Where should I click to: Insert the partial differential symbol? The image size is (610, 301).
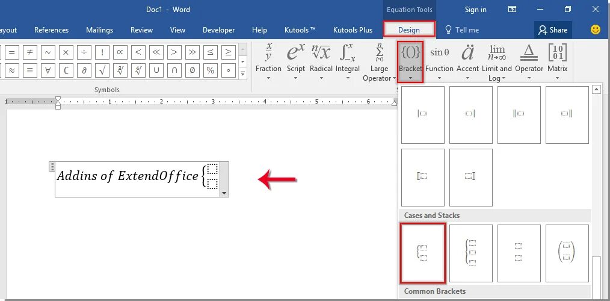tap(84, 70)
